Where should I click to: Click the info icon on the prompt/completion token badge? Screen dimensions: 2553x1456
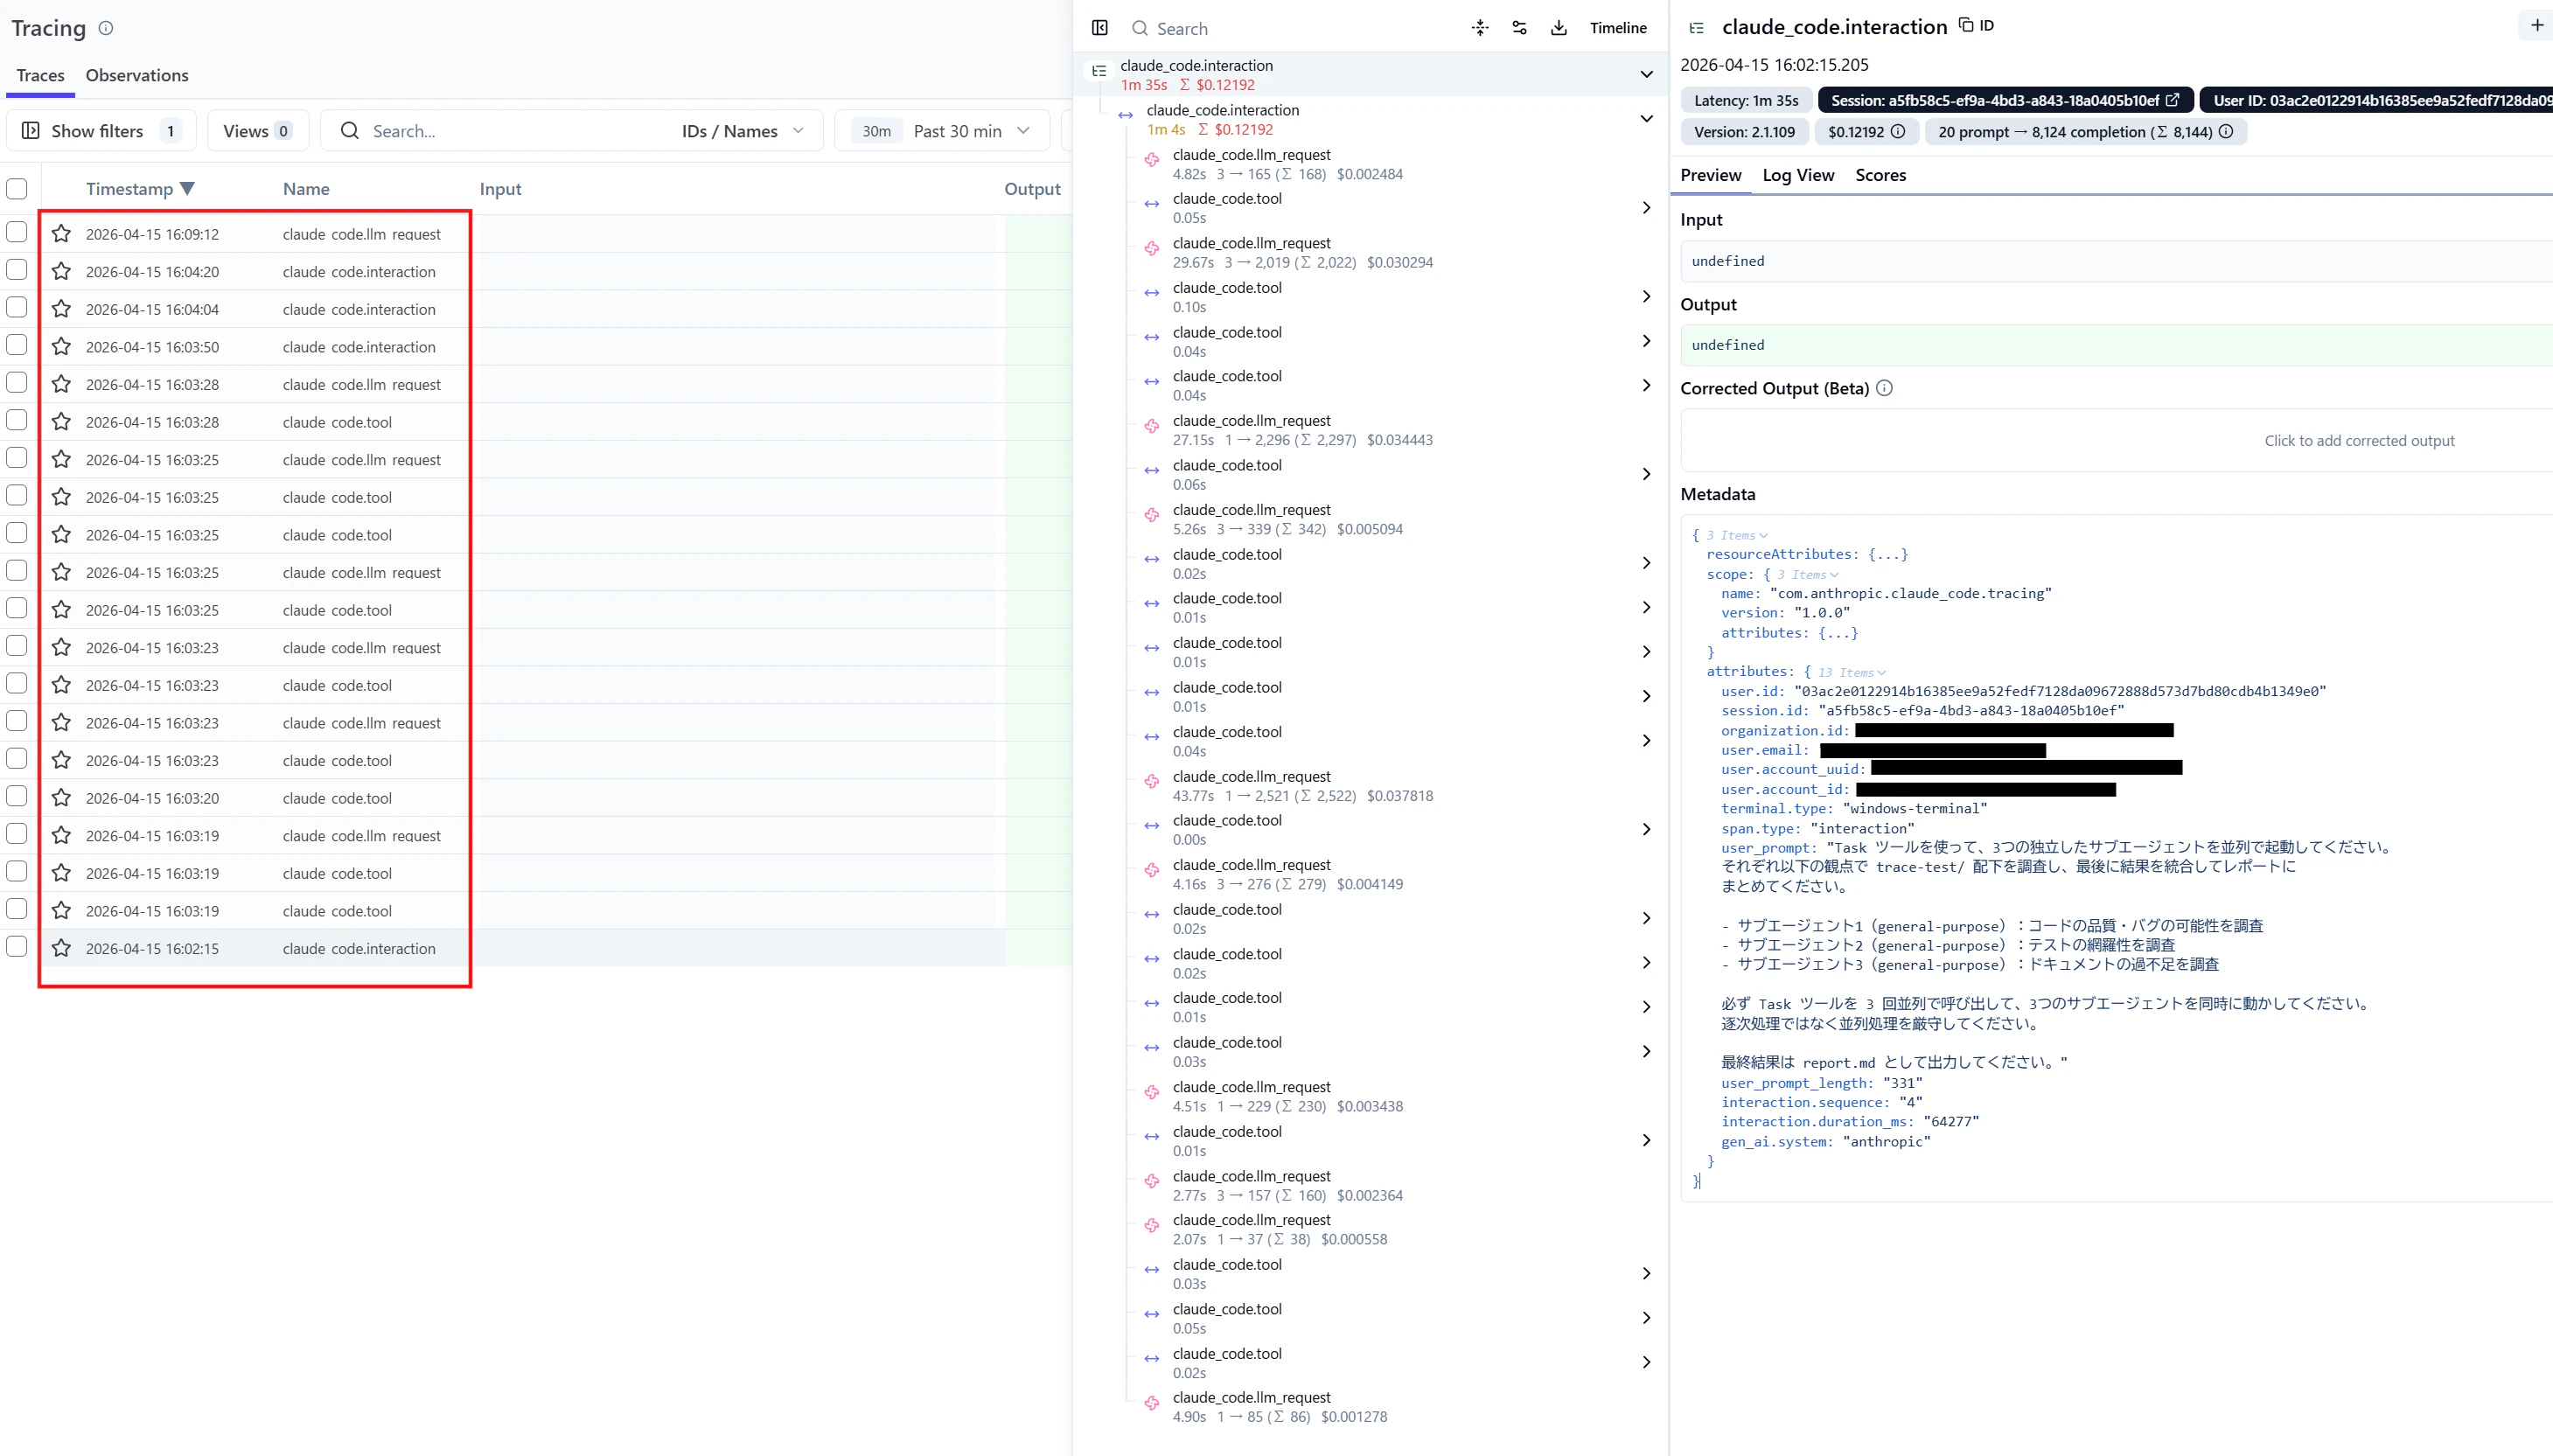pos(2225,131)
